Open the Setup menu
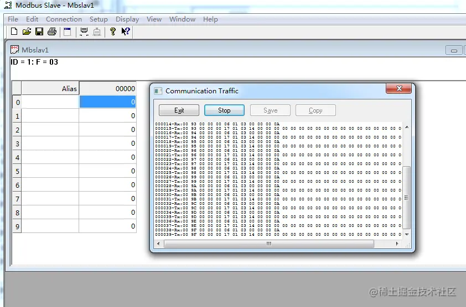This screenshot has height=307, width=466. pos(99,19)
